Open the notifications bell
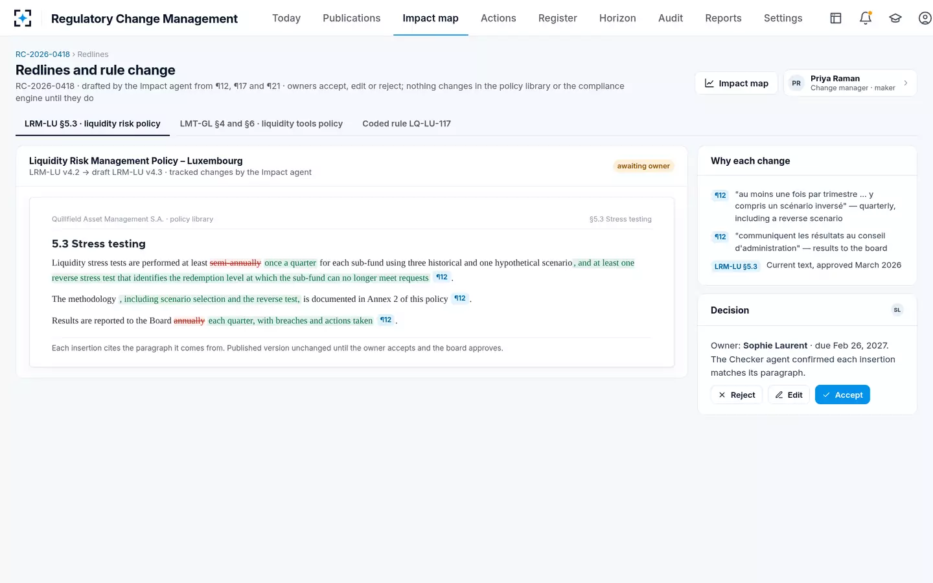Viewport: 933px width, 583px height. point(866,18)
